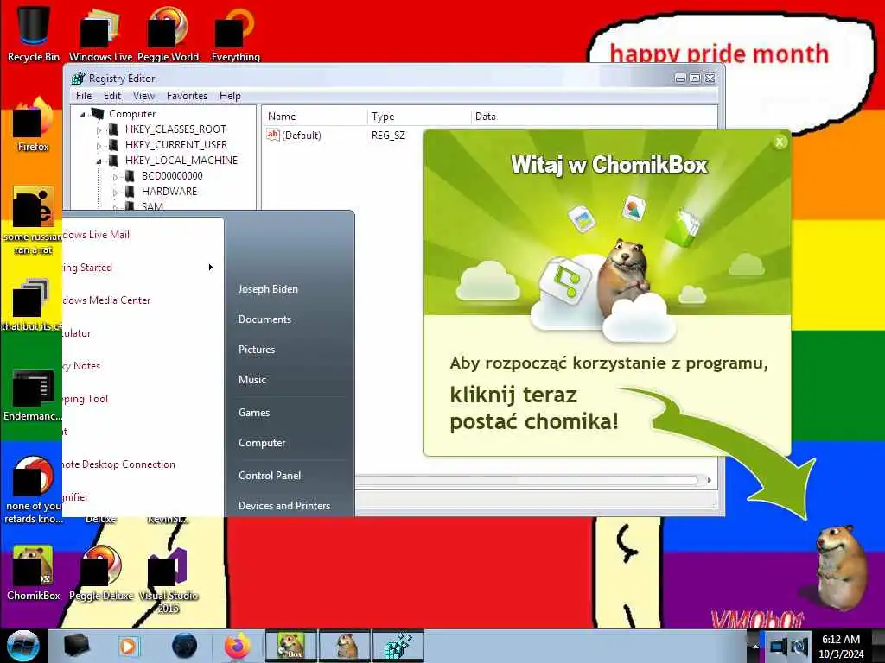Open Sticky Notes from Start menu
Screen dimensions: 885x663
(x=143, y=366)
